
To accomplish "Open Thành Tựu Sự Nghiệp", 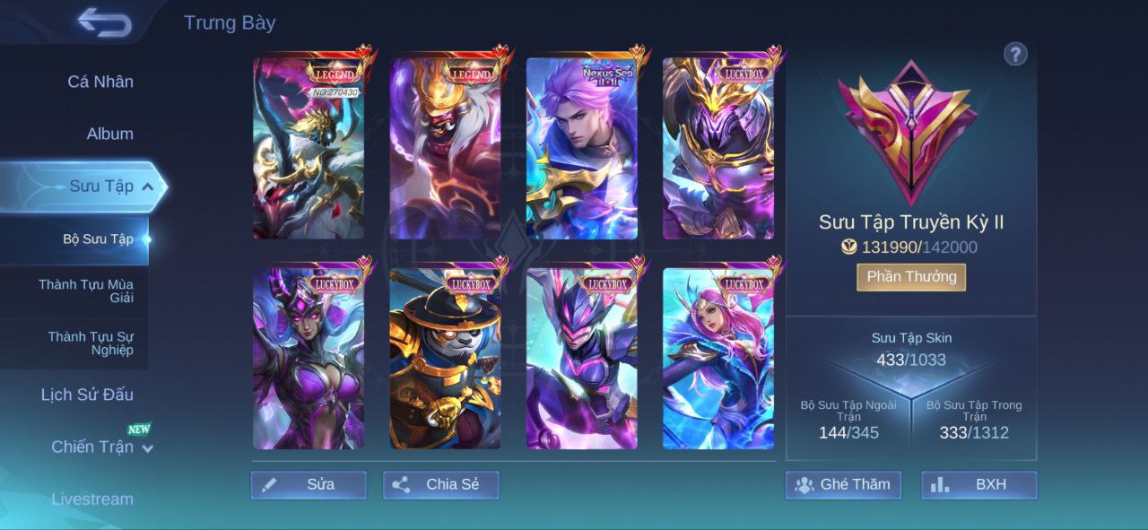I will 91,343.
